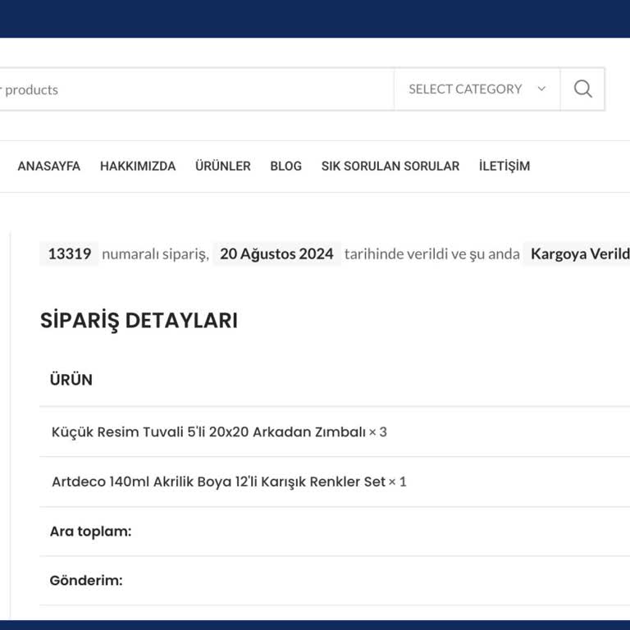Click the 'numaralı sipariş,' text
This screenshot has height=630, width=630.
pos(156,254)
